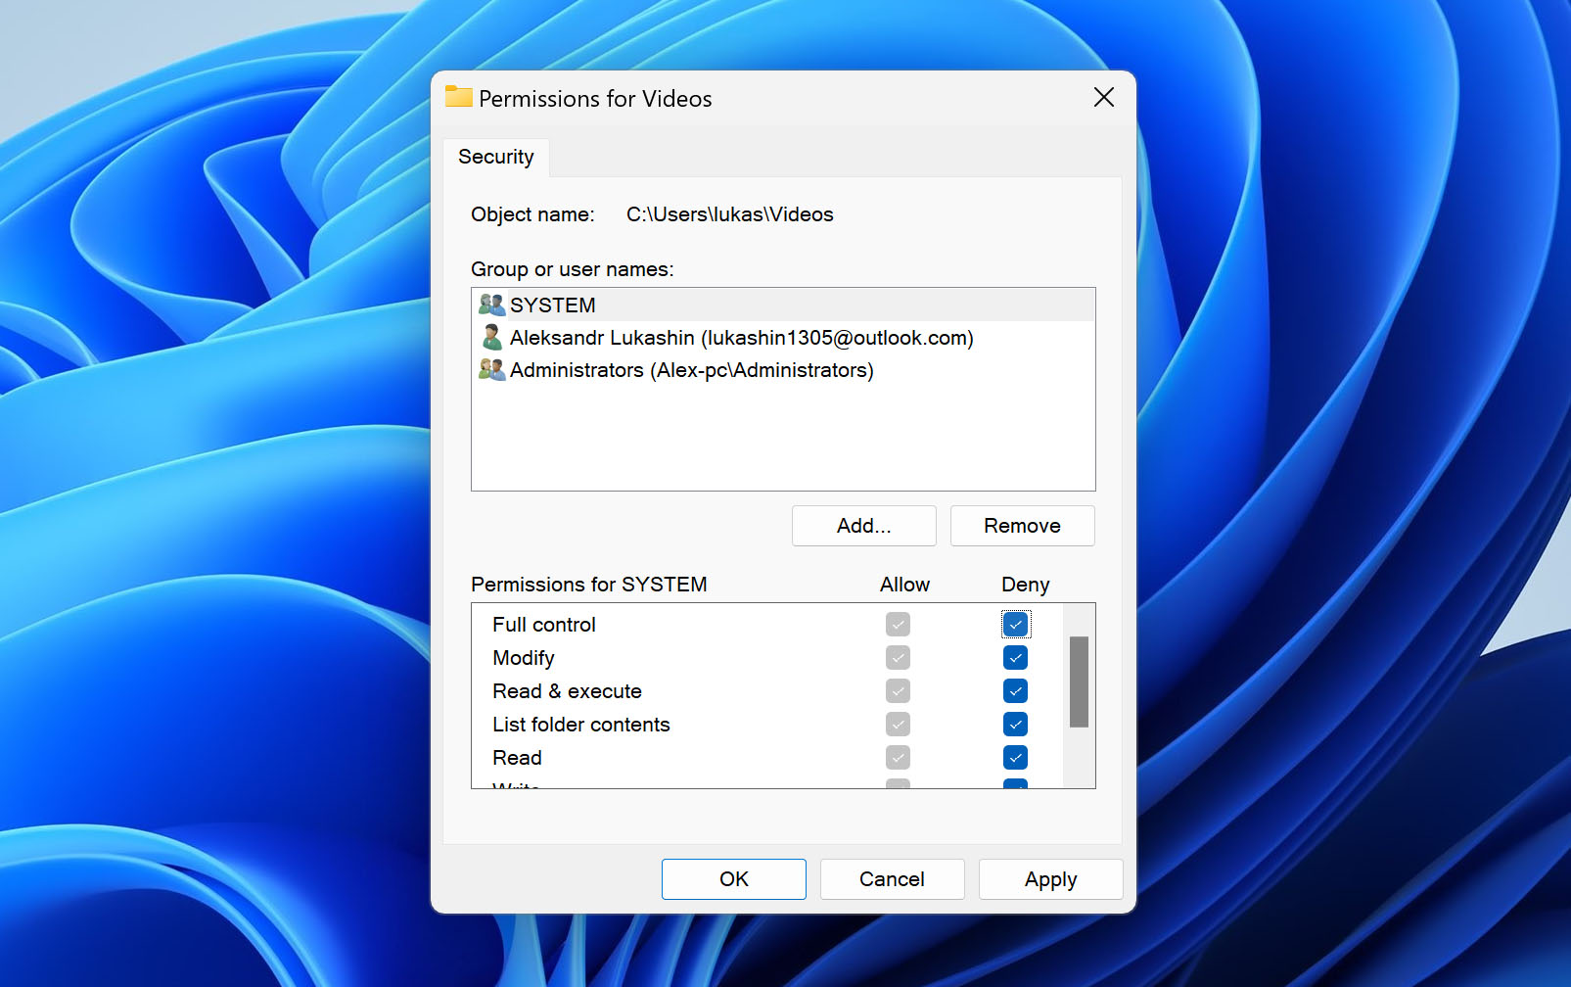Uncheck Deny for Read permission
1571x987 pixels.
point(1015,758)
